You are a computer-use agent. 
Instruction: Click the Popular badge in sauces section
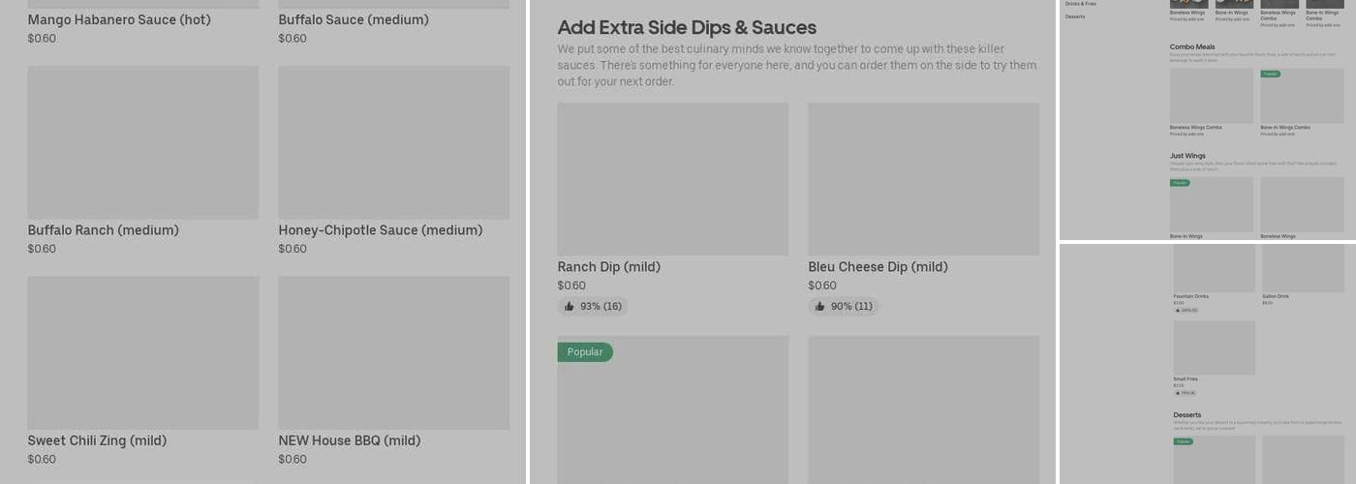tap(585, 352)
